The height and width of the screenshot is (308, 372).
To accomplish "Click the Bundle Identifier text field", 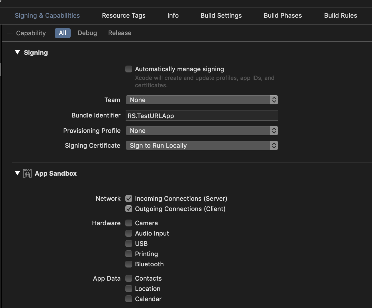I will pos(202,116).
